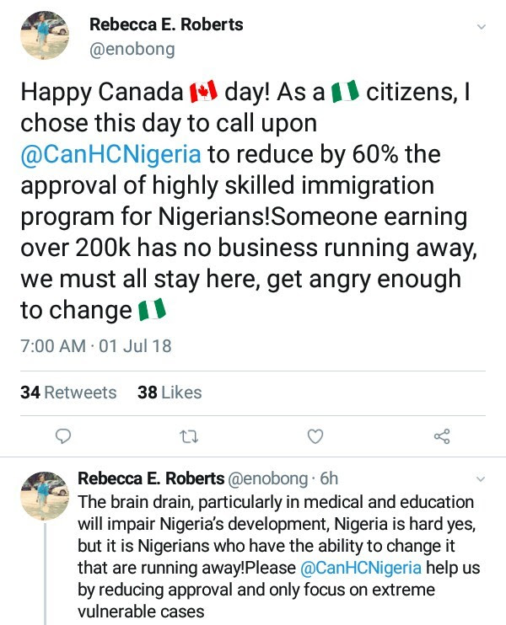Open main tweet's chevron dropdown menu
The width and height of the screenshot is (506, 625).
point(482,26)
